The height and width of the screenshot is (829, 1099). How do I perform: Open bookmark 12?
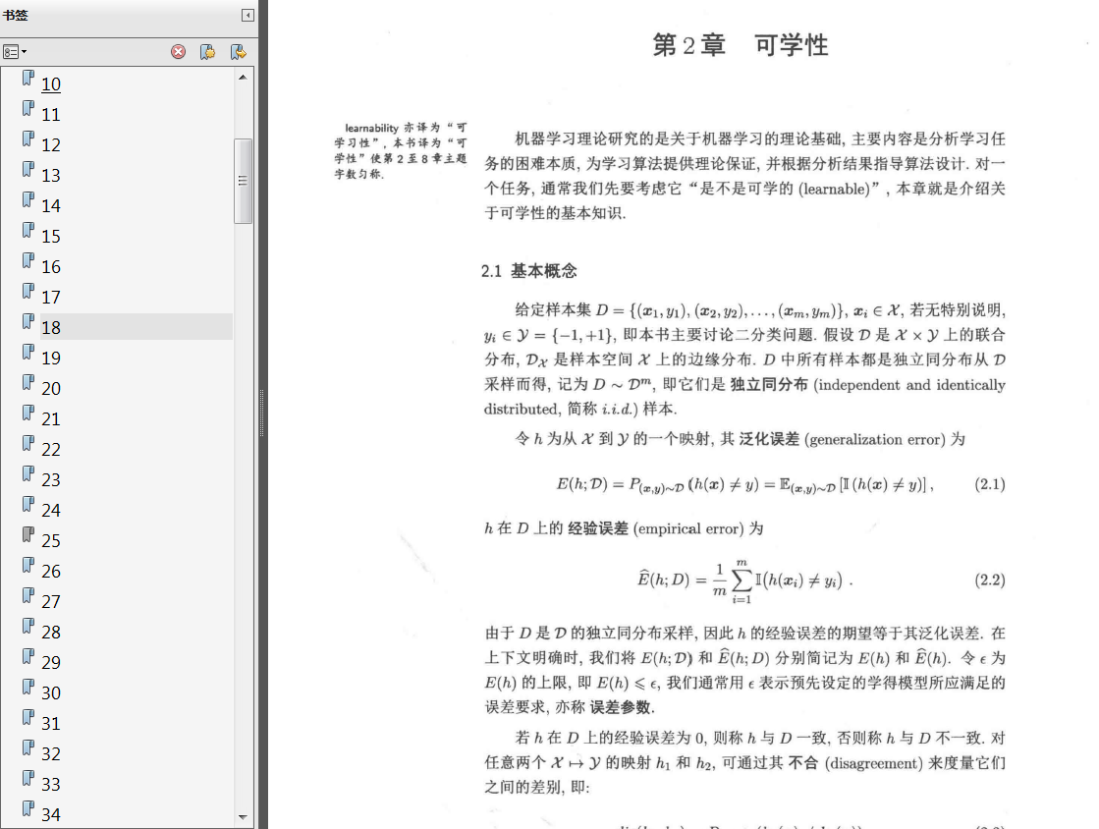coord(50,145)
